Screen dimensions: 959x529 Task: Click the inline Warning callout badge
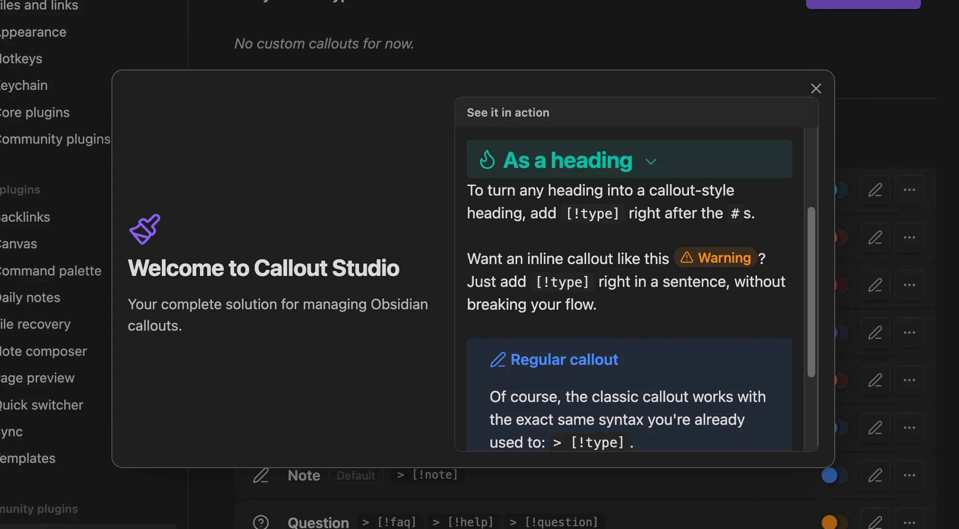point(715,258)
